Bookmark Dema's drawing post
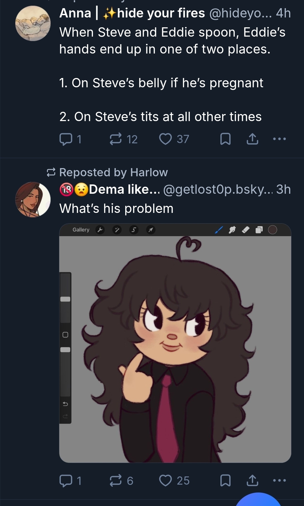 pyautogui.click(x=225, y=480)
